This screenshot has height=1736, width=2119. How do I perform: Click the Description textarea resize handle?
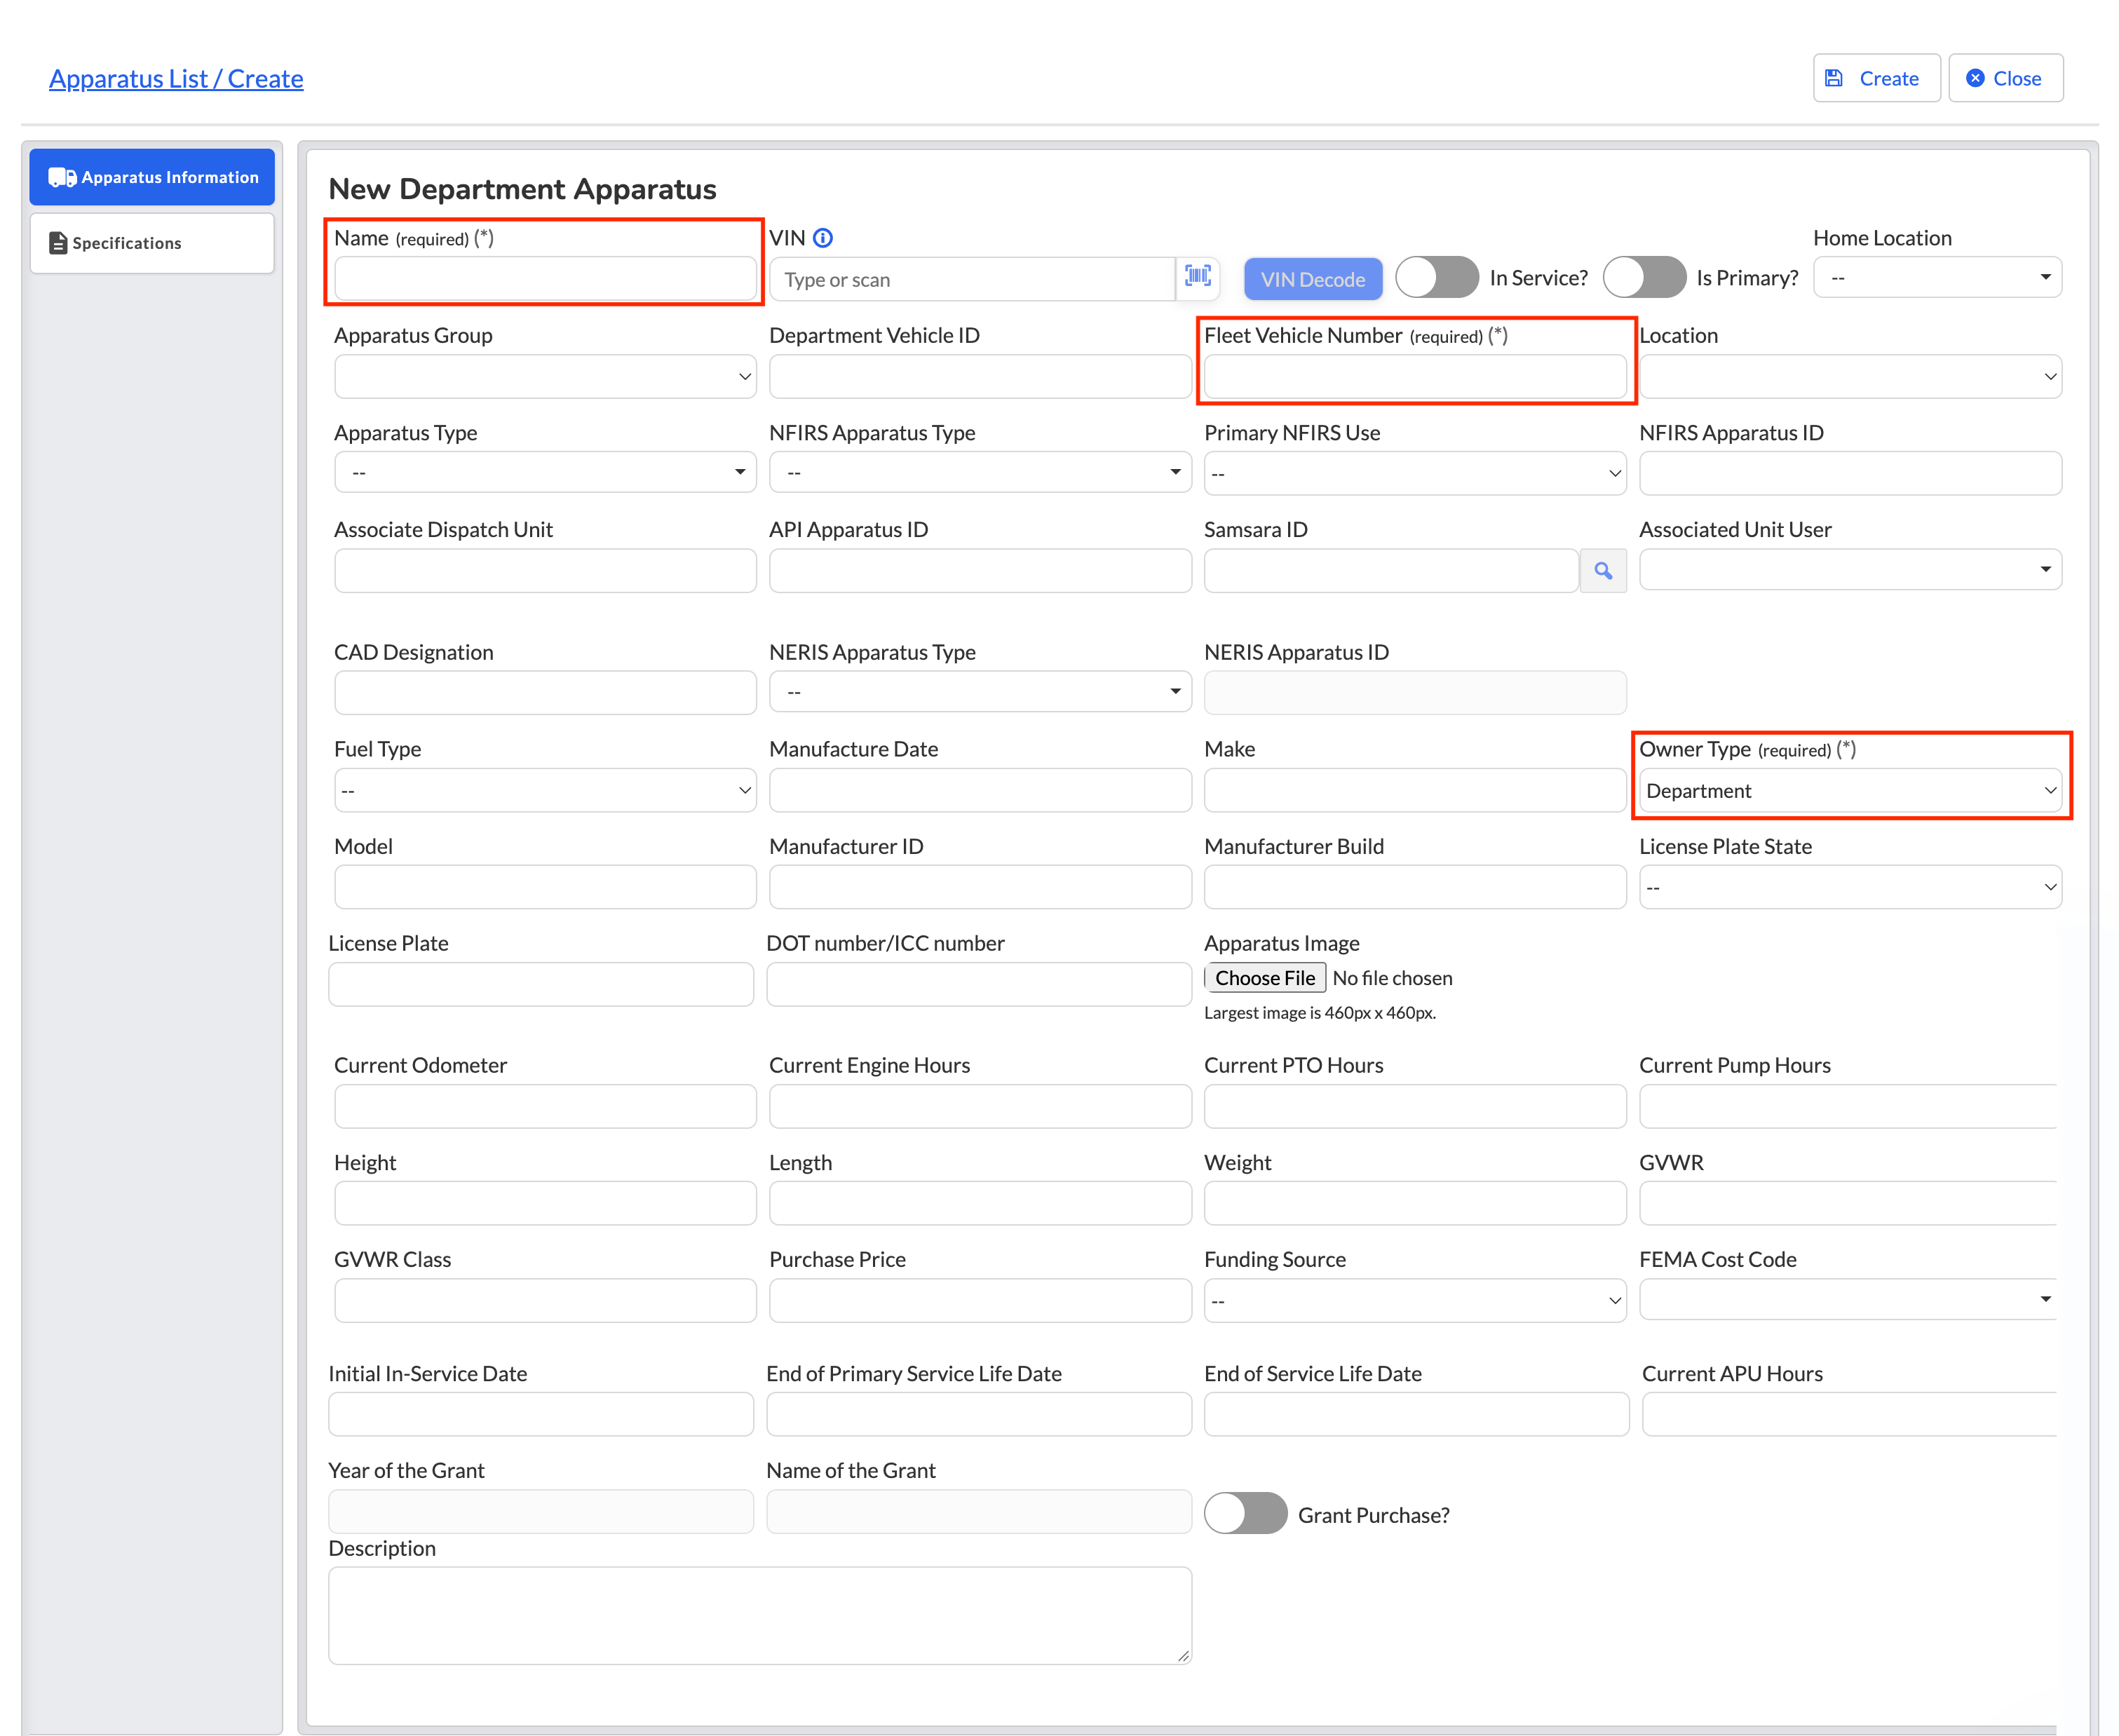coord(1183,1656)
